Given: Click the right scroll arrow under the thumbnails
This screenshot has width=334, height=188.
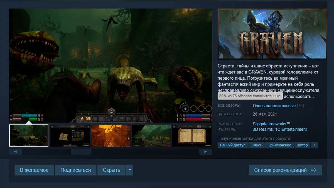Looking at the screenshot, I should tap(206, 152).
